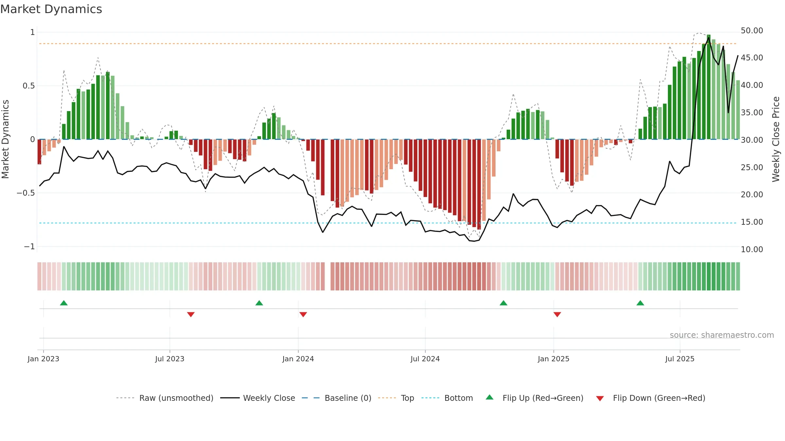Screen dimensions: 785x441
Task: Select the first flip-up marker after Jan 2023
Action: tap(64, 303)
